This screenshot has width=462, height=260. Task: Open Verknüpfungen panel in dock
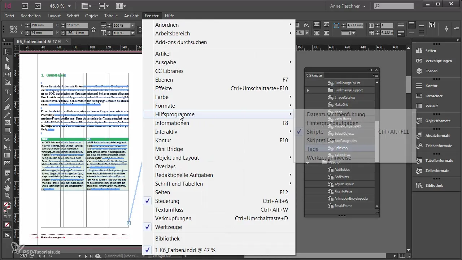[433, 61]
